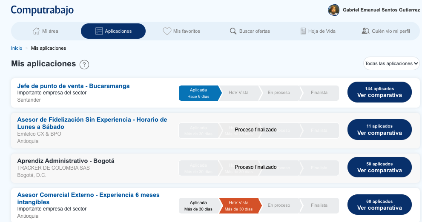
Task: Click the Computrabajo logo
Action: (x=42, y=10)
